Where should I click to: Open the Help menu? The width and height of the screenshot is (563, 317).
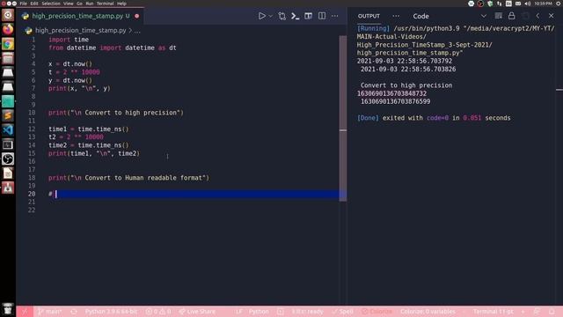point(121,4)
